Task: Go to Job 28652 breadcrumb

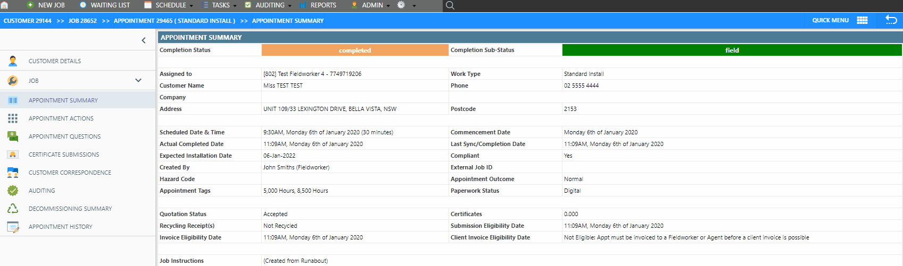Action: coord(82,21)
